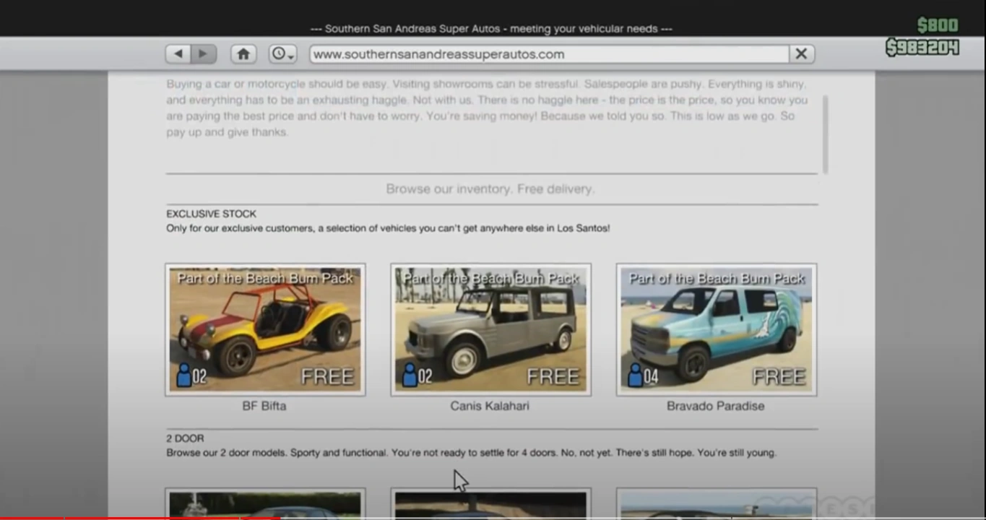Click the 2 DOOR section heading
Viewport: 986px width, 520px height.
point(185,438)
